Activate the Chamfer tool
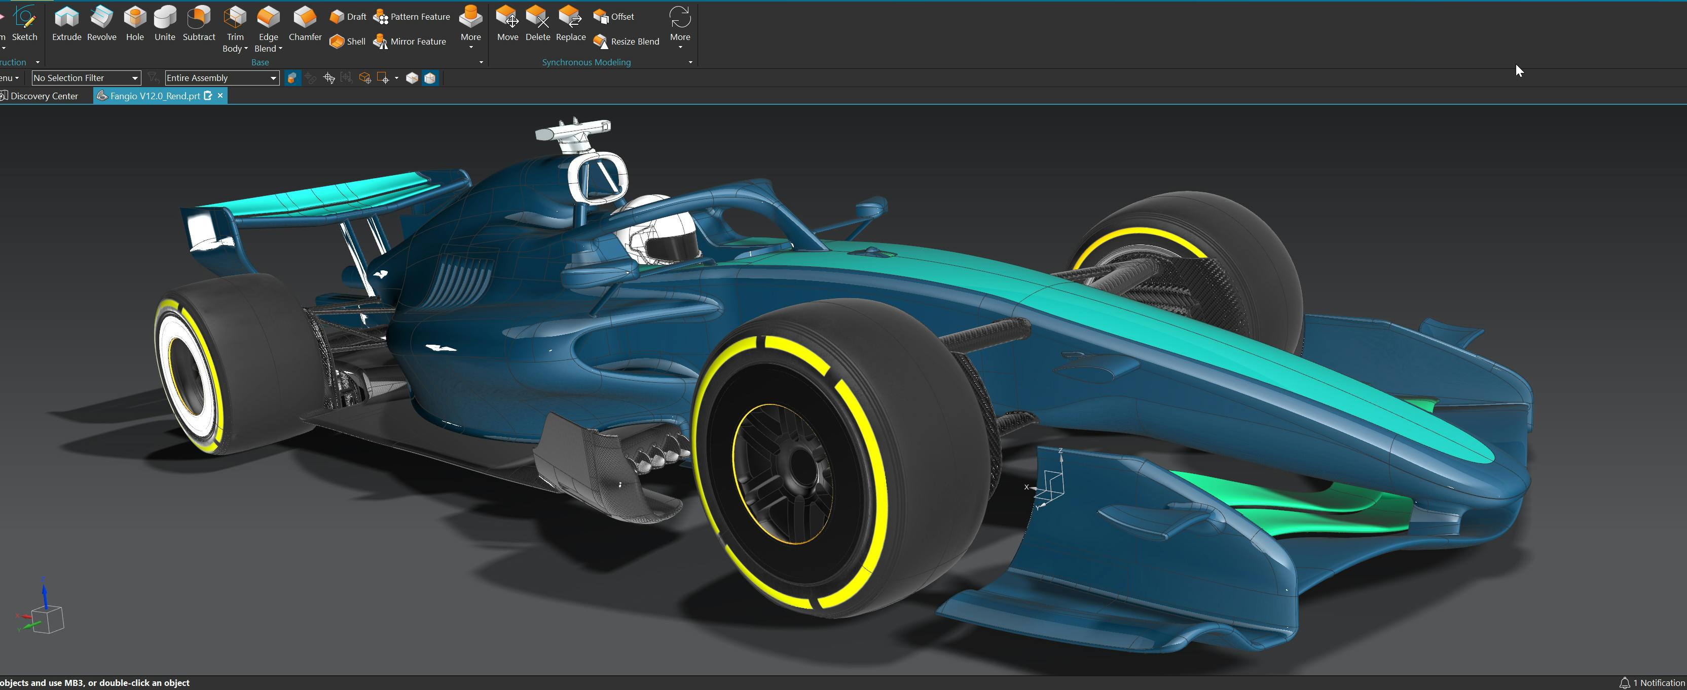The width and height of the screenshot is (1687, 690). point(305,24)
